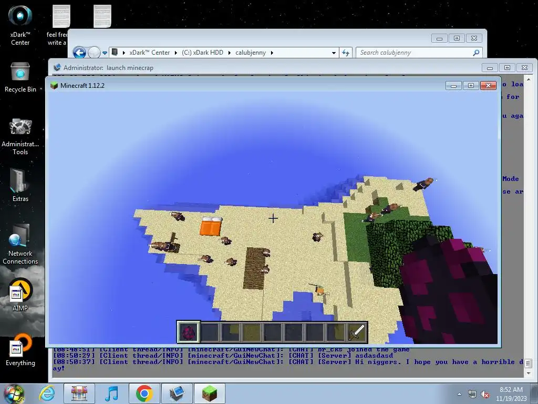Click the console scrollbar thumb
538x404 pixels.
(529, 363)
